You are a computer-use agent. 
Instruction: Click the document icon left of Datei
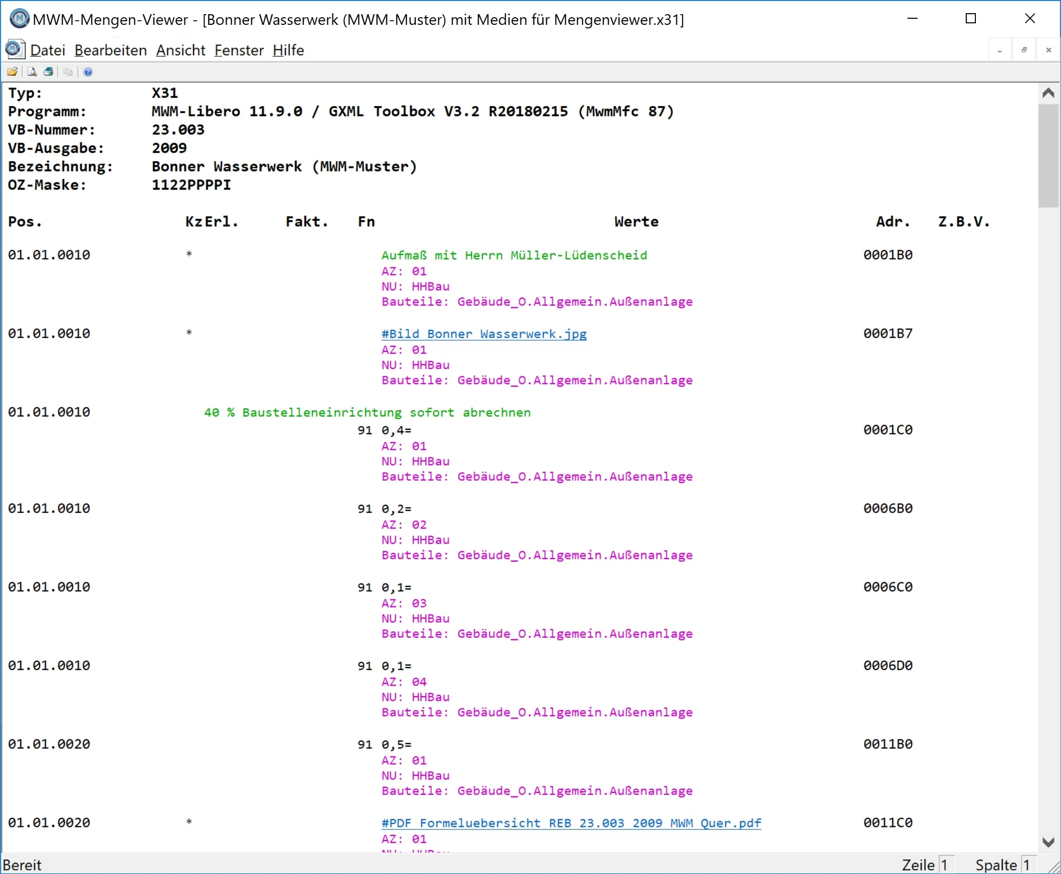15,50
